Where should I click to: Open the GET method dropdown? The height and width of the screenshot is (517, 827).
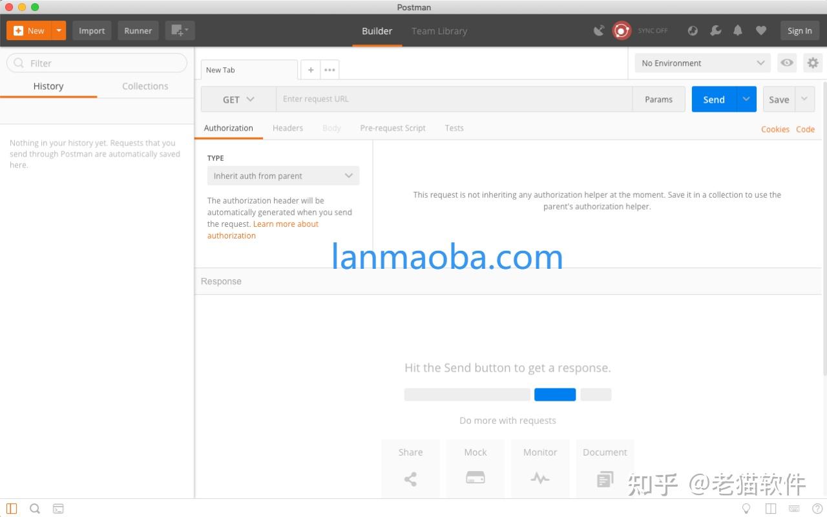click(x=238, y=99)
